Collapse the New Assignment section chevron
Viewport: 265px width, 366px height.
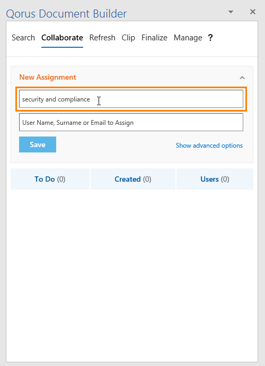(242, 78)
